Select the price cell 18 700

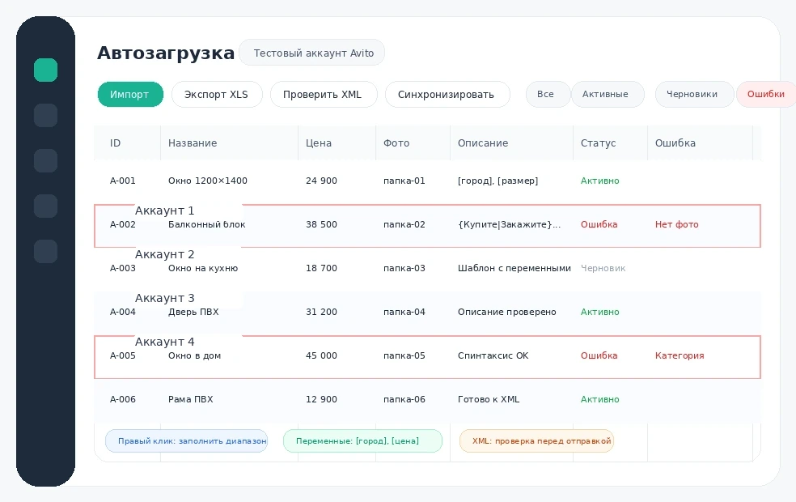[321, 268]
